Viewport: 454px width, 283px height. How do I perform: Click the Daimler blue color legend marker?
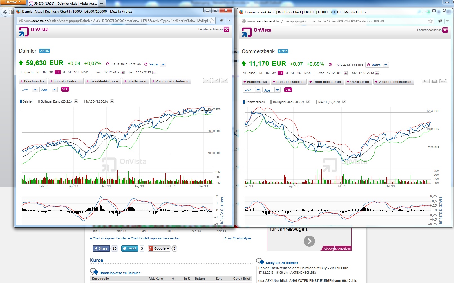21,101
